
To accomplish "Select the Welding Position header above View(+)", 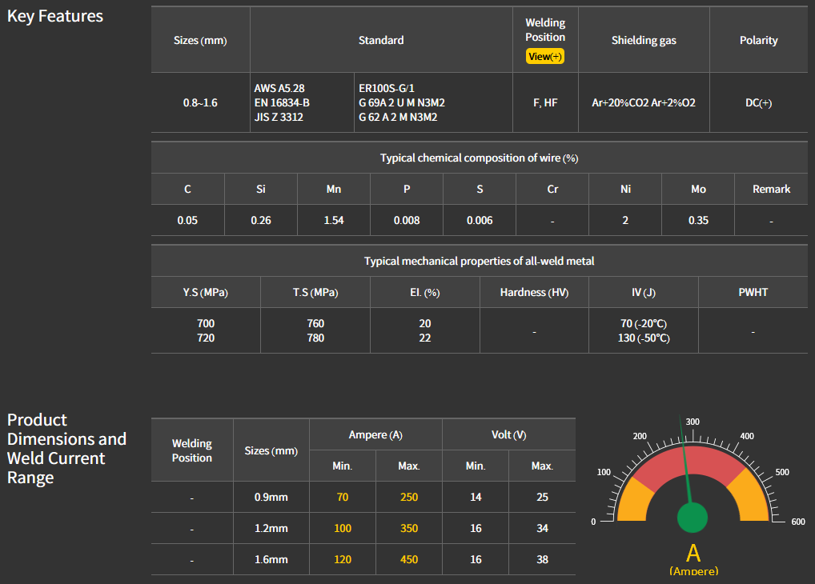I will 545,30.
